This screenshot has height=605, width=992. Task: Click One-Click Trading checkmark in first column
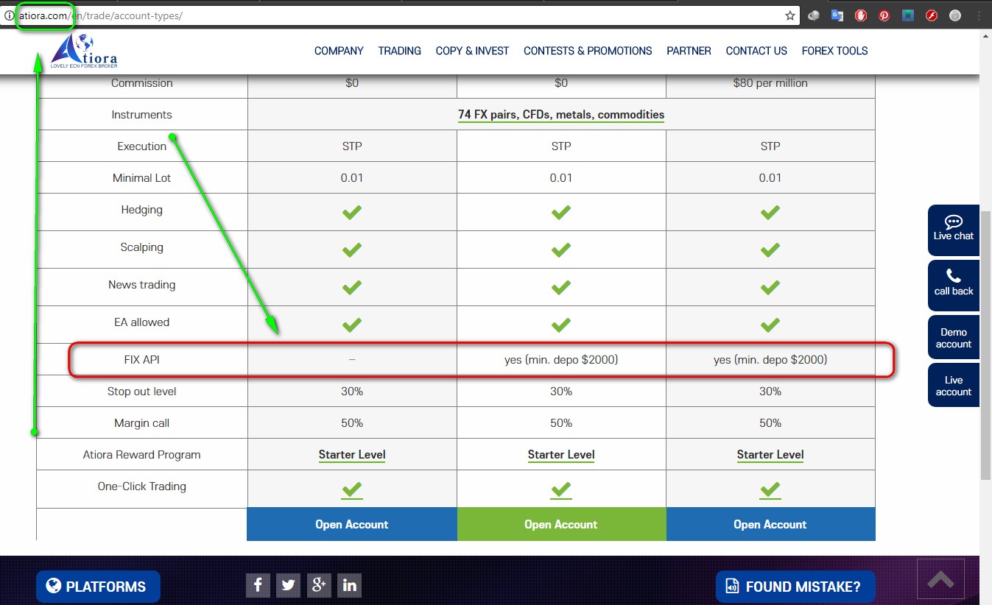point(352,489)
